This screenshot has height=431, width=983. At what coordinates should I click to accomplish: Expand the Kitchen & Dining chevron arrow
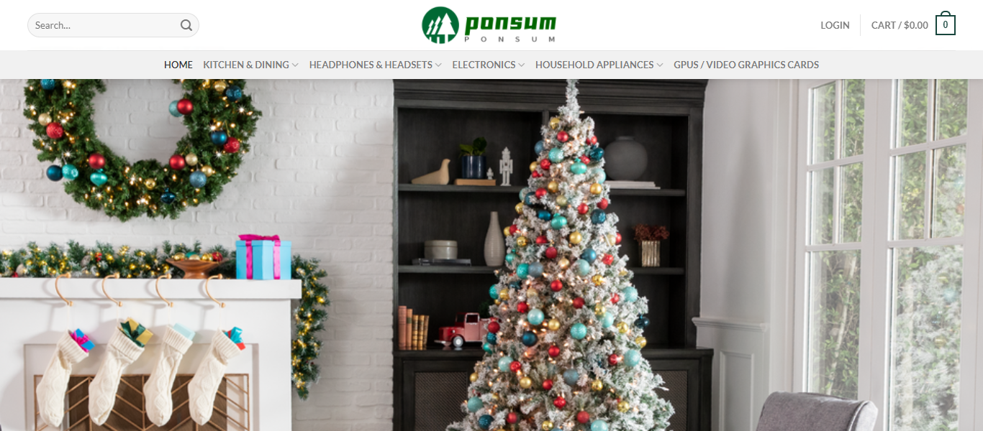coord(295,65)
